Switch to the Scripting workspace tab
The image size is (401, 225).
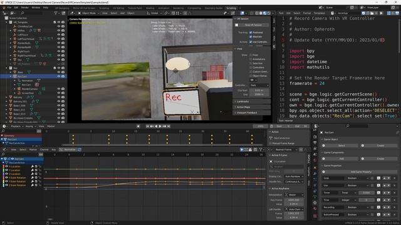click(x=231, y=8)
